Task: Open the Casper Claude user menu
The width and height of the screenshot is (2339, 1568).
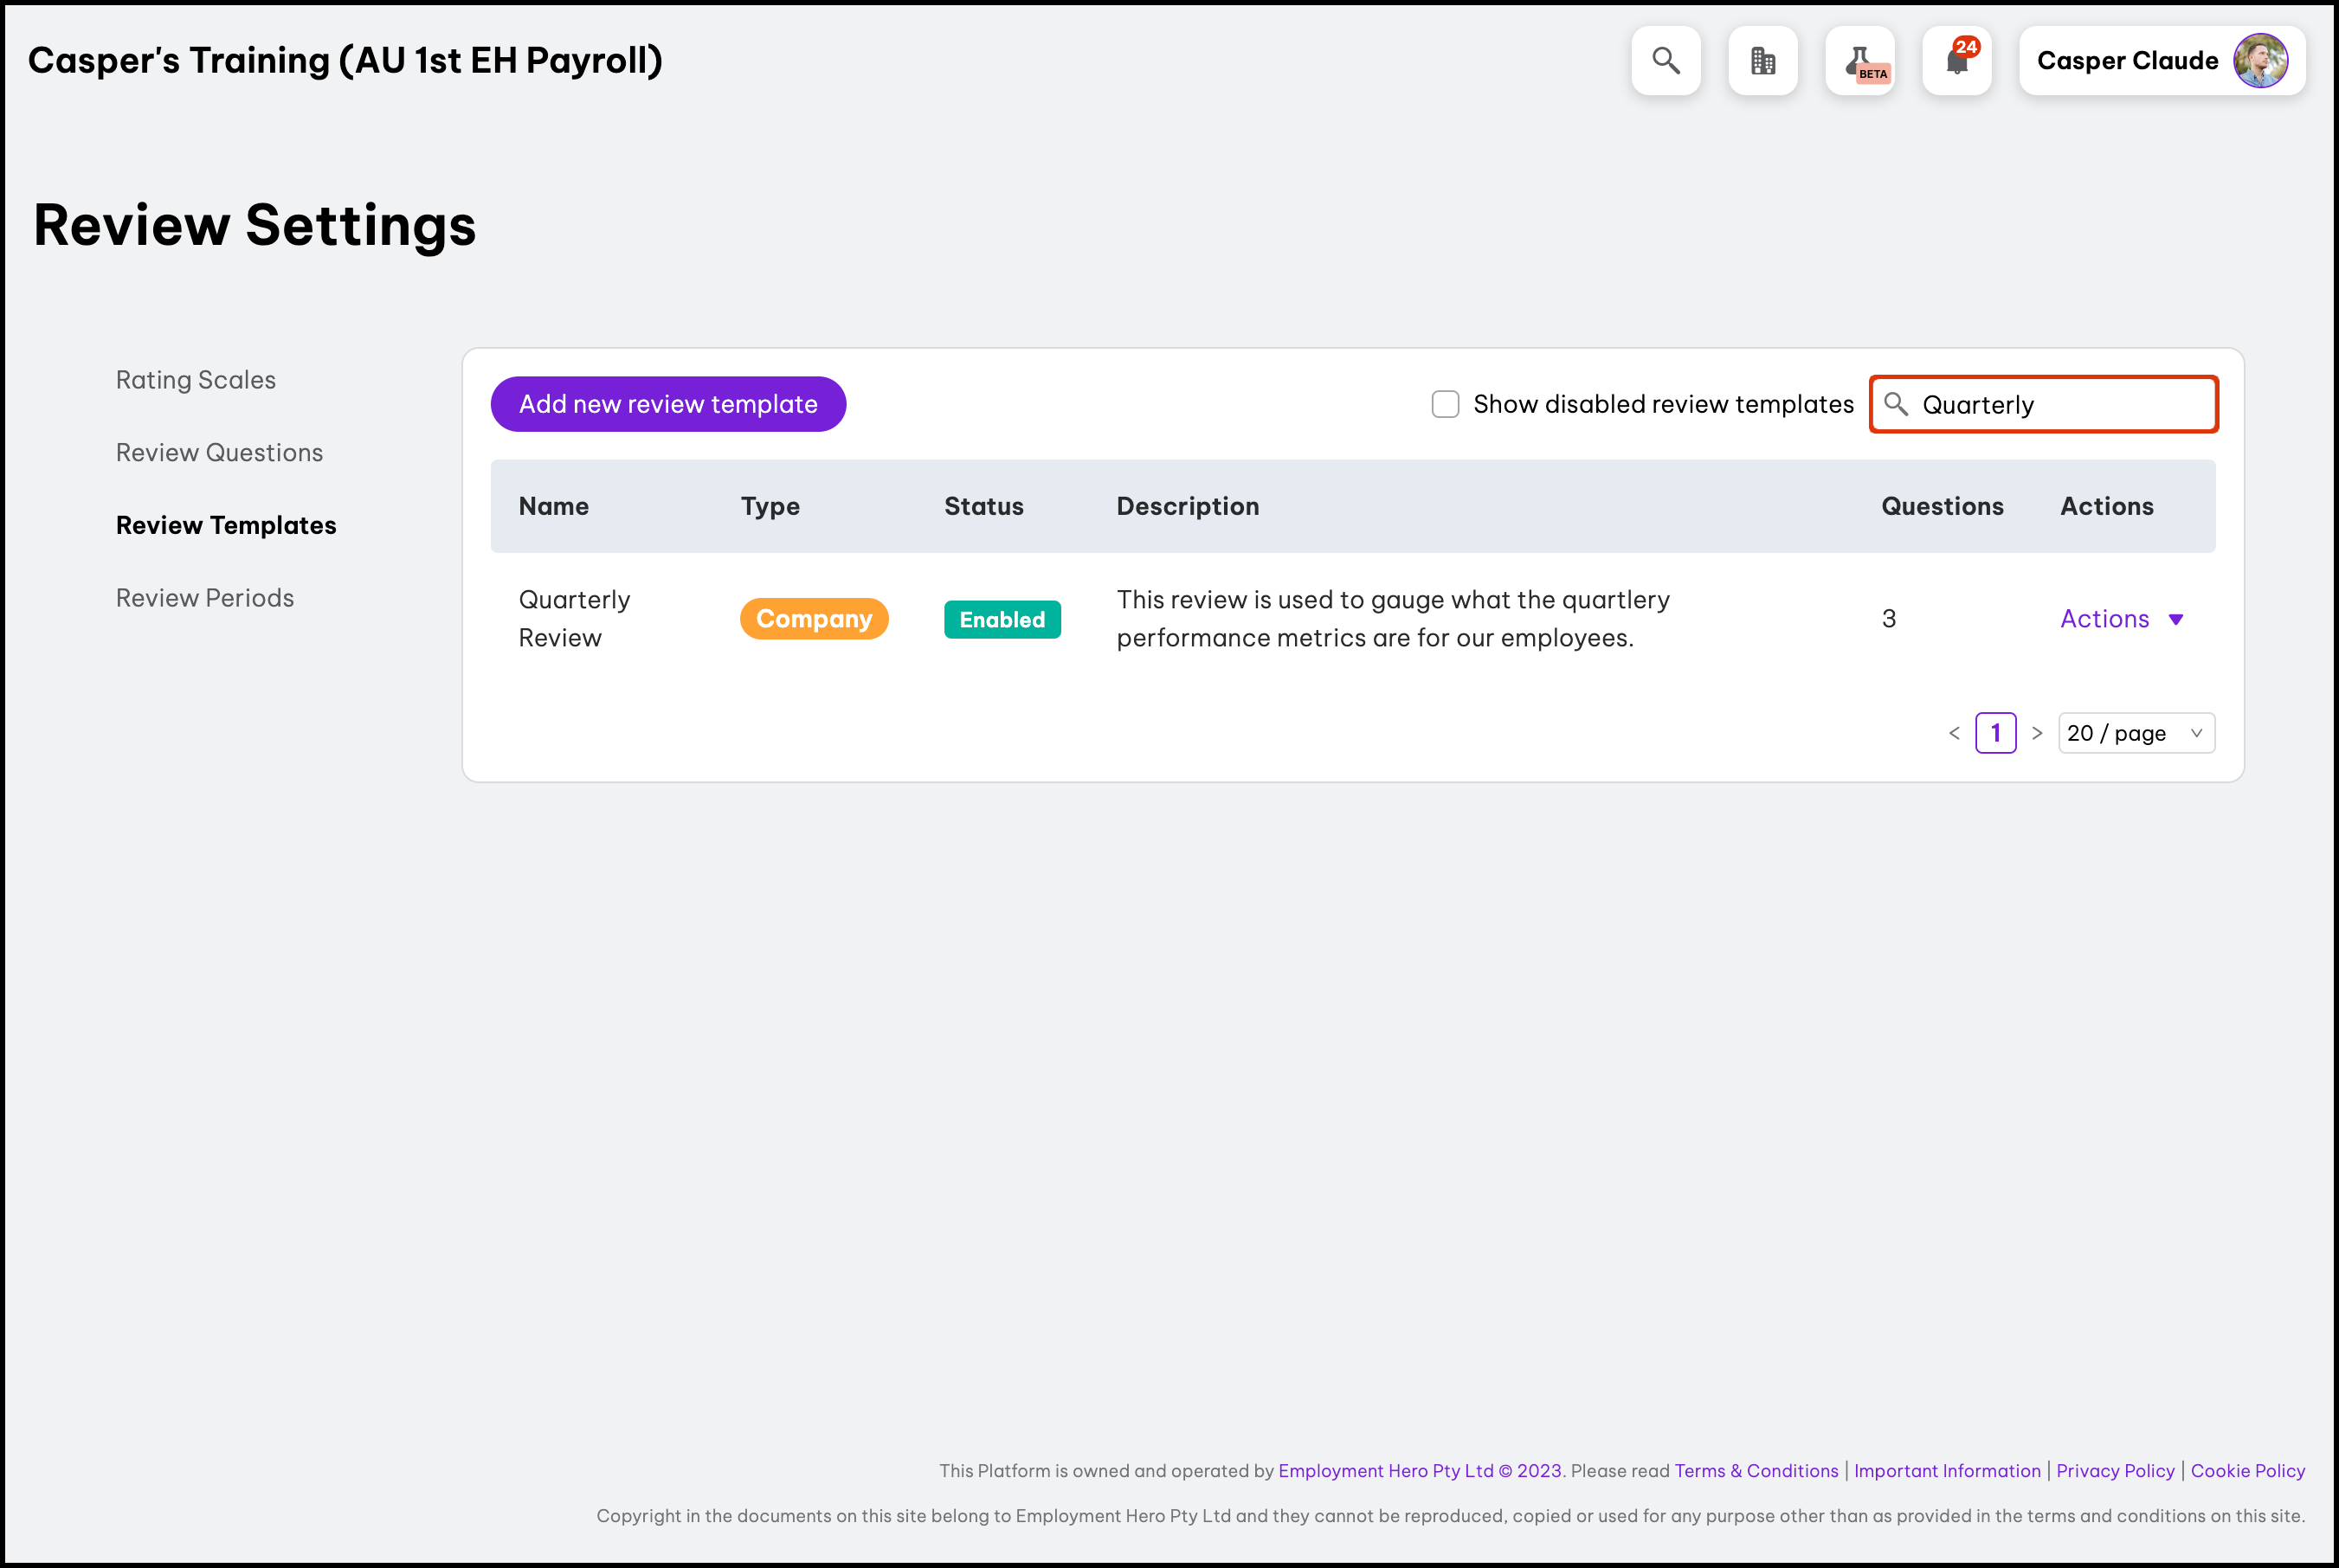Action: pyautogui.click(x=2127, y=61)
